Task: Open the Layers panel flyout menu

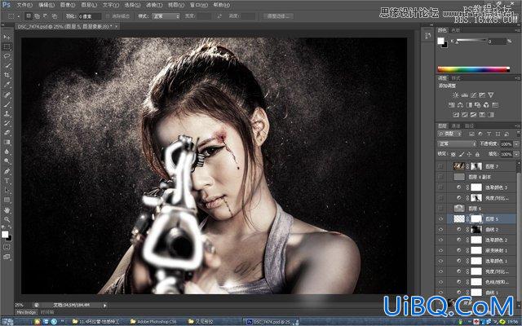Action: click(517, 126)
